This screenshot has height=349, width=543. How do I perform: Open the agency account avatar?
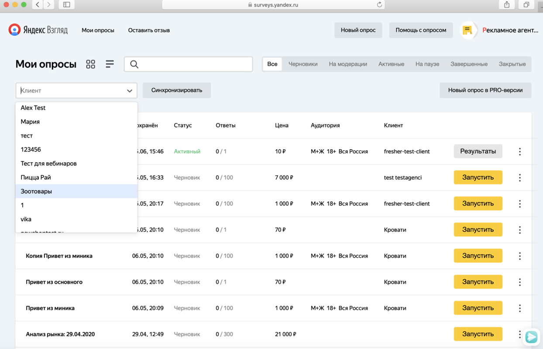click(x=468, y=30)
